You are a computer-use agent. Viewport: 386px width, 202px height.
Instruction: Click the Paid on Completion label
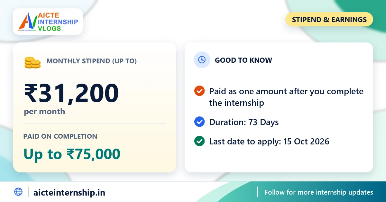[60, 136]
